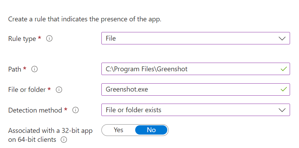Select No for 32-bit app association
Screen dimensions: 299x148
pyautogui.click(x=151, y=130)
